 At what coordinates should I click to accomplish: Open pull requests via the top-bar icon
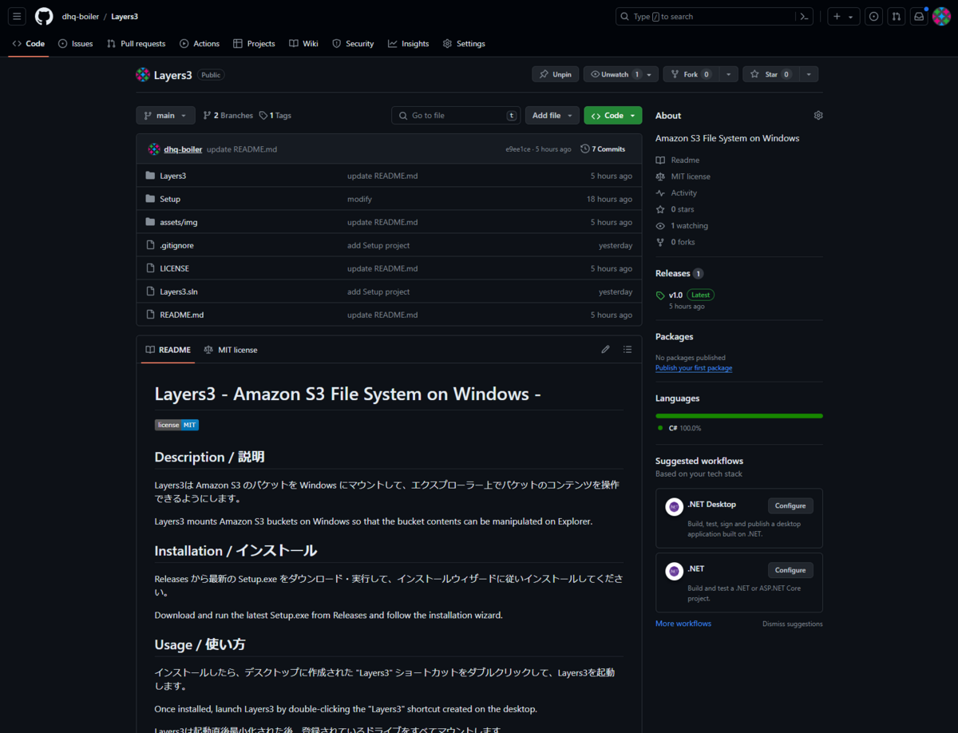point(896,16)
